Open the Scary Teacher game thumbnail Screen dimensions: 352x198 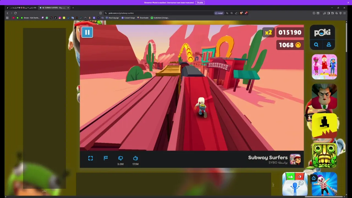click(x=324, y=96)
